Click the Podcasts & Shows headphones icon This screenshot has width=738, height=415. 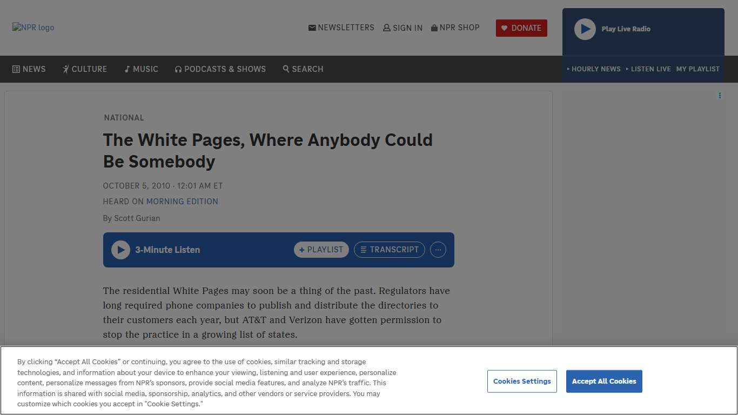178,69
